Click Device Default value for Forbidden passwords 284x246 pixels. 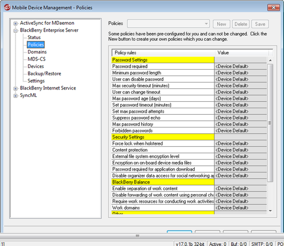pyautogui.click(x=241, y=131)
